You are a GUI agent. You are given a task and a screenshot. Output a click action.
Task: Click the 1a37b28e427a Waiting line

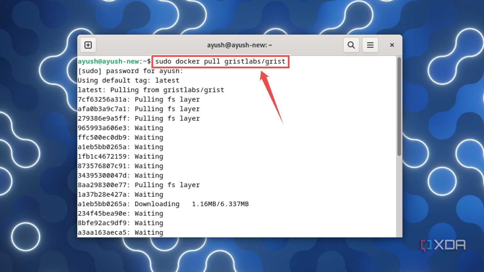pyautogui.click(x=121, y=194)
